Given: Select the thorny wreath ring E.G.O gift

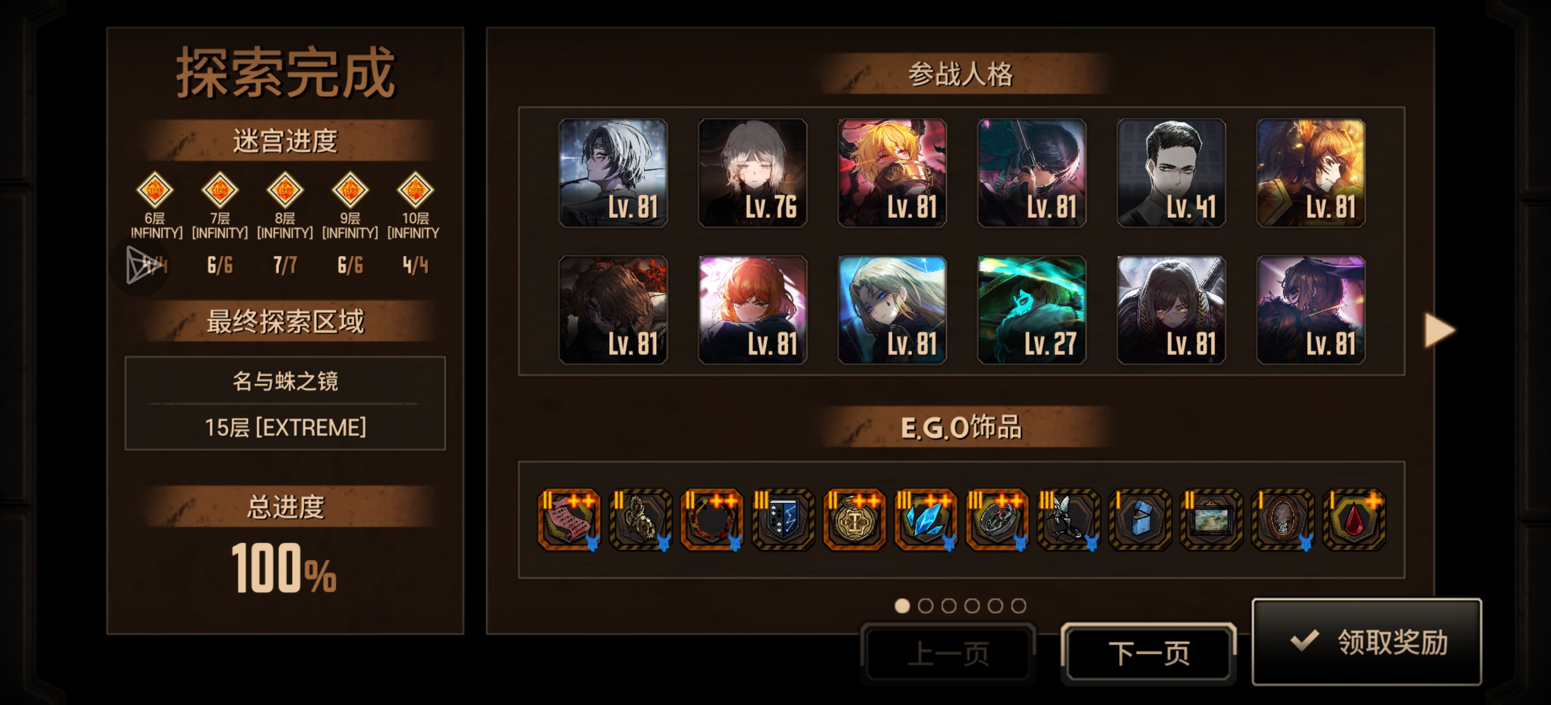Looking at the screenshot, I should coord(711,519).
